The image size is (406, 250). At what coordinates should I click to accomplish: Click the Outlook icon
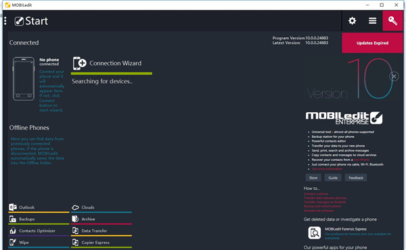coord(13,207)
